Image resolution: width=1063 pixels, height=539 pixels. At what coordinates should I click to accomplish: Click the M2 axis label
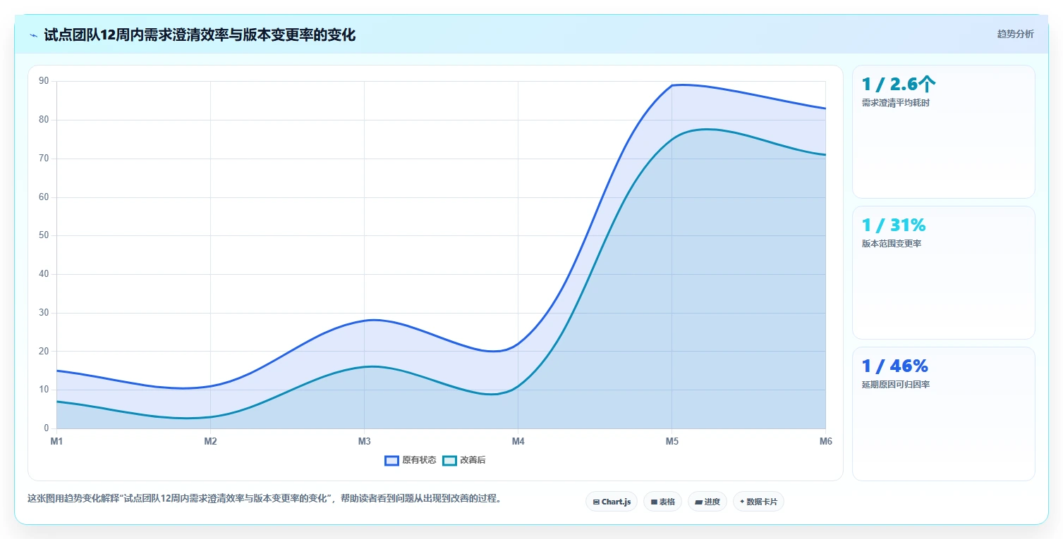click(x=210, y=442)
